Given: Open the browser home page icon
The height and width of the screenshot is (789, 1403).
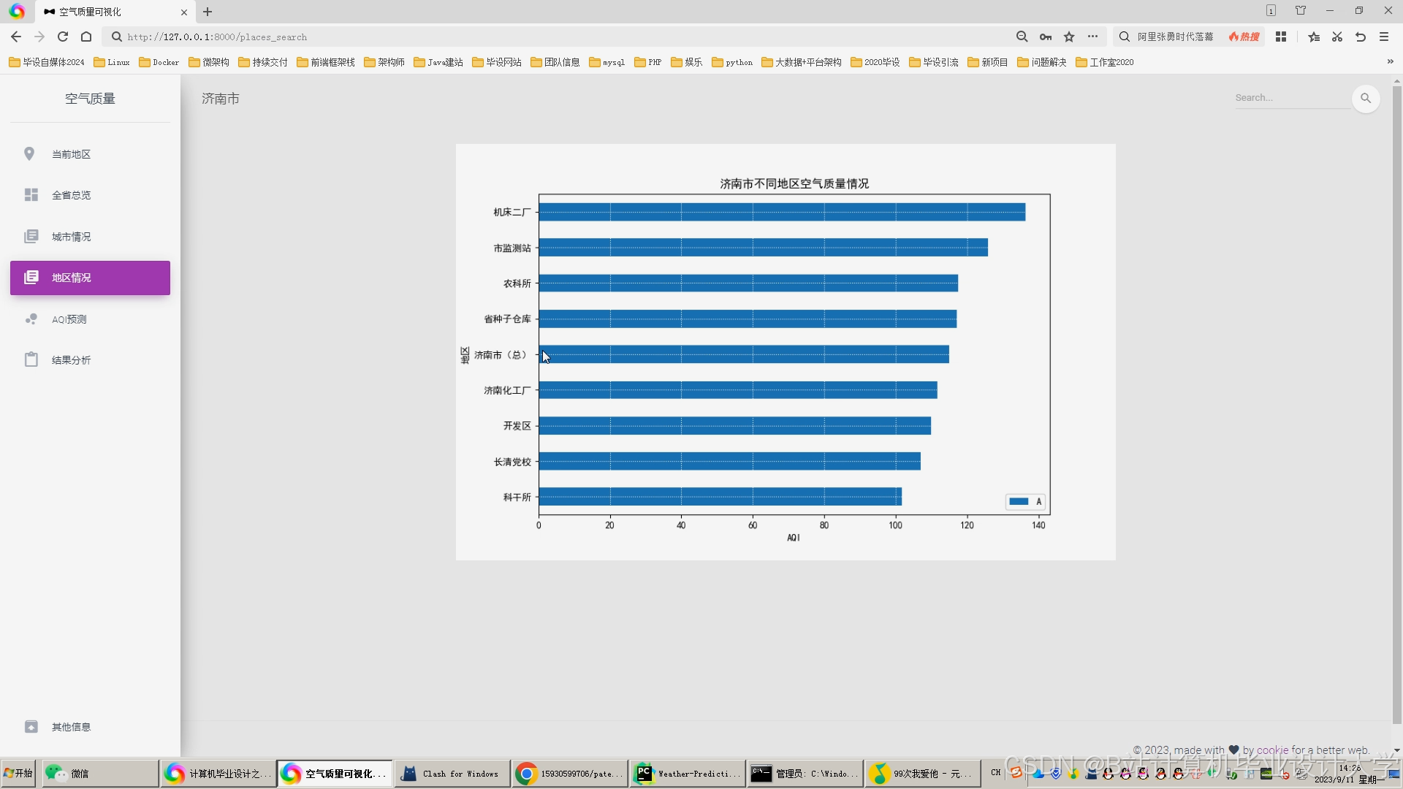Looking at the screenshot, I should (x=86, y=37).
